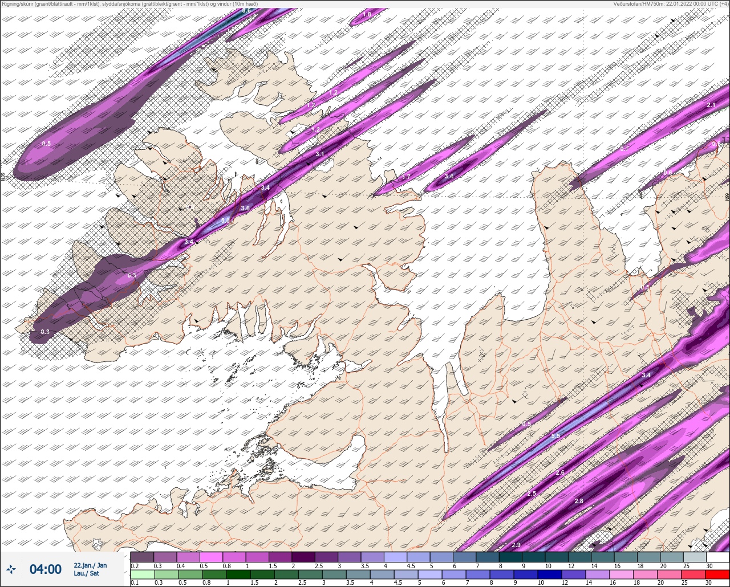Click the 2.8 precipitation value on map
The height and width of the screenshot is (587, 730).
point(579,501)
